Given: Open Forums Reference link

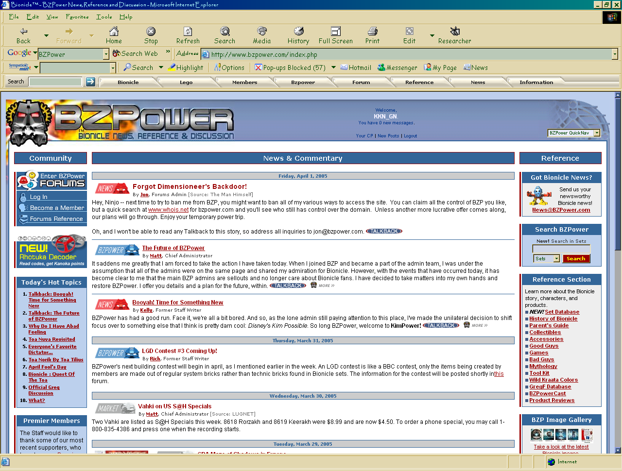Looking at the screenshot, I should click(x=52, y=219).
